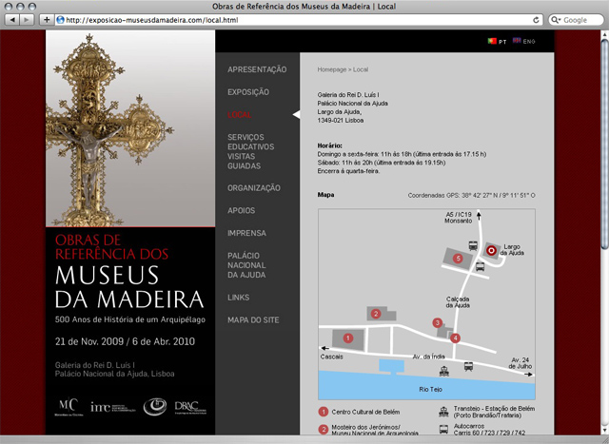Click the A5 / IC19 Monsanto label

459,218
